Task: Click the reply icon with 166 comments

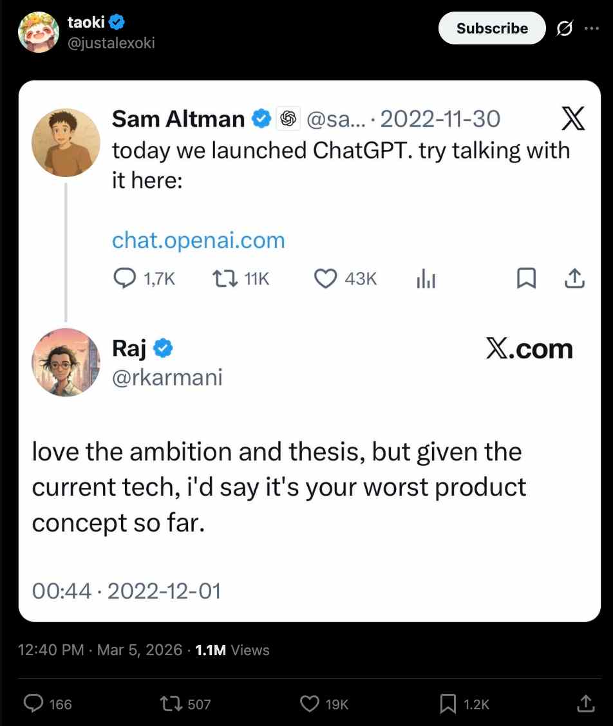Action: (33, 704)
